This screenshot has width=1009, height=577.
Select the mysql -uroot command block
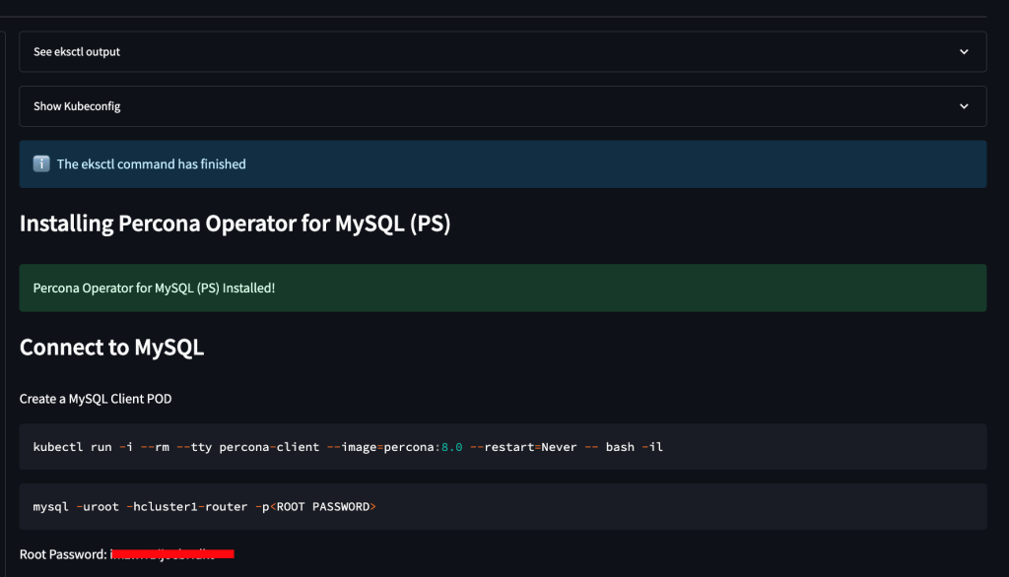(503, 506)
